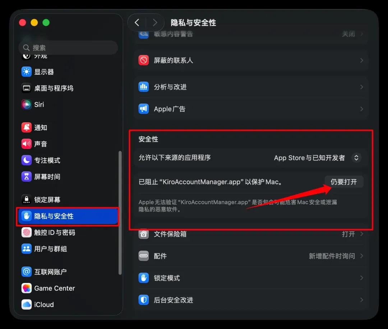Click the Lock Screen icon (锁定屏幕)
The width and height of the screenshot is (388, 329).
(x=27, y=200)
